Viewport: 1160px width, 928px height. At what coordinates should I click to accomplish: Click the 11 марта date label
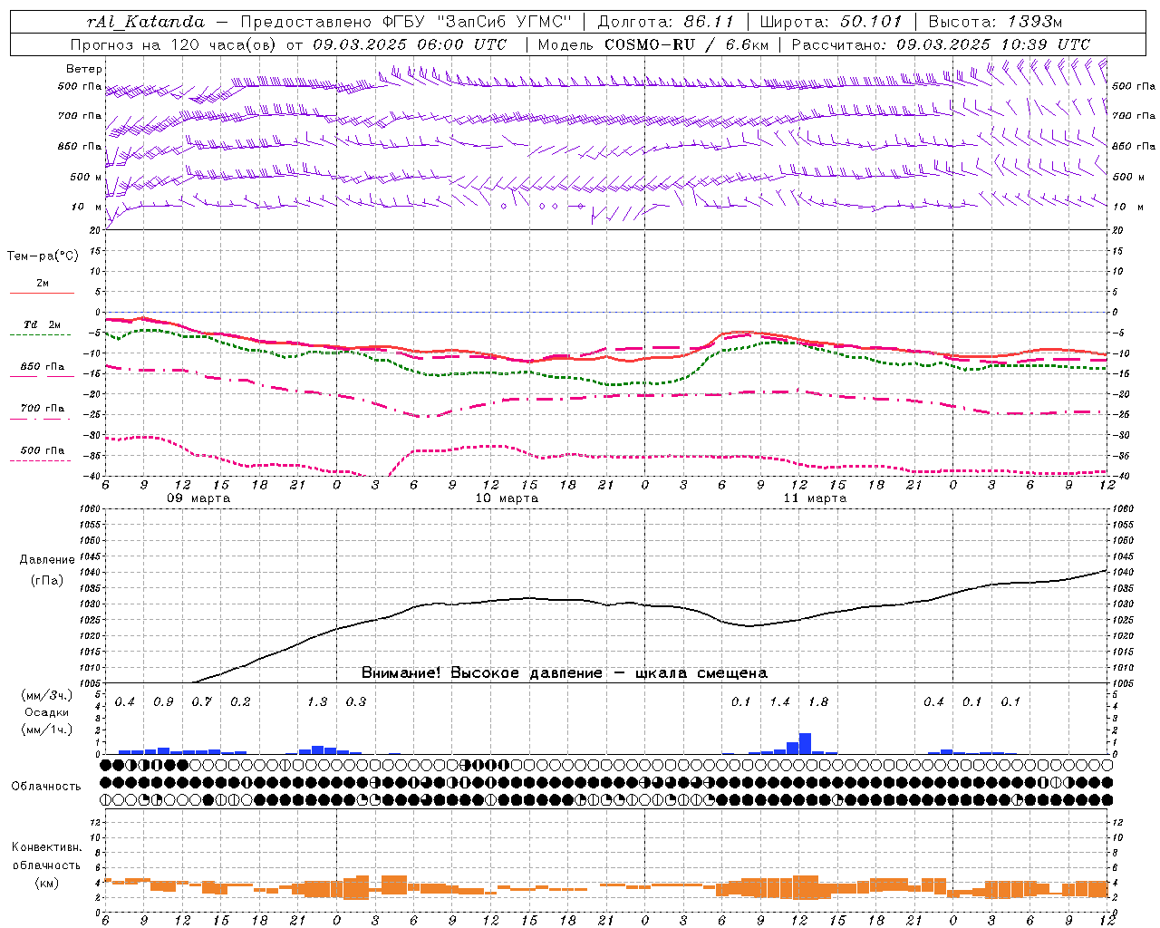coord(815,498)
